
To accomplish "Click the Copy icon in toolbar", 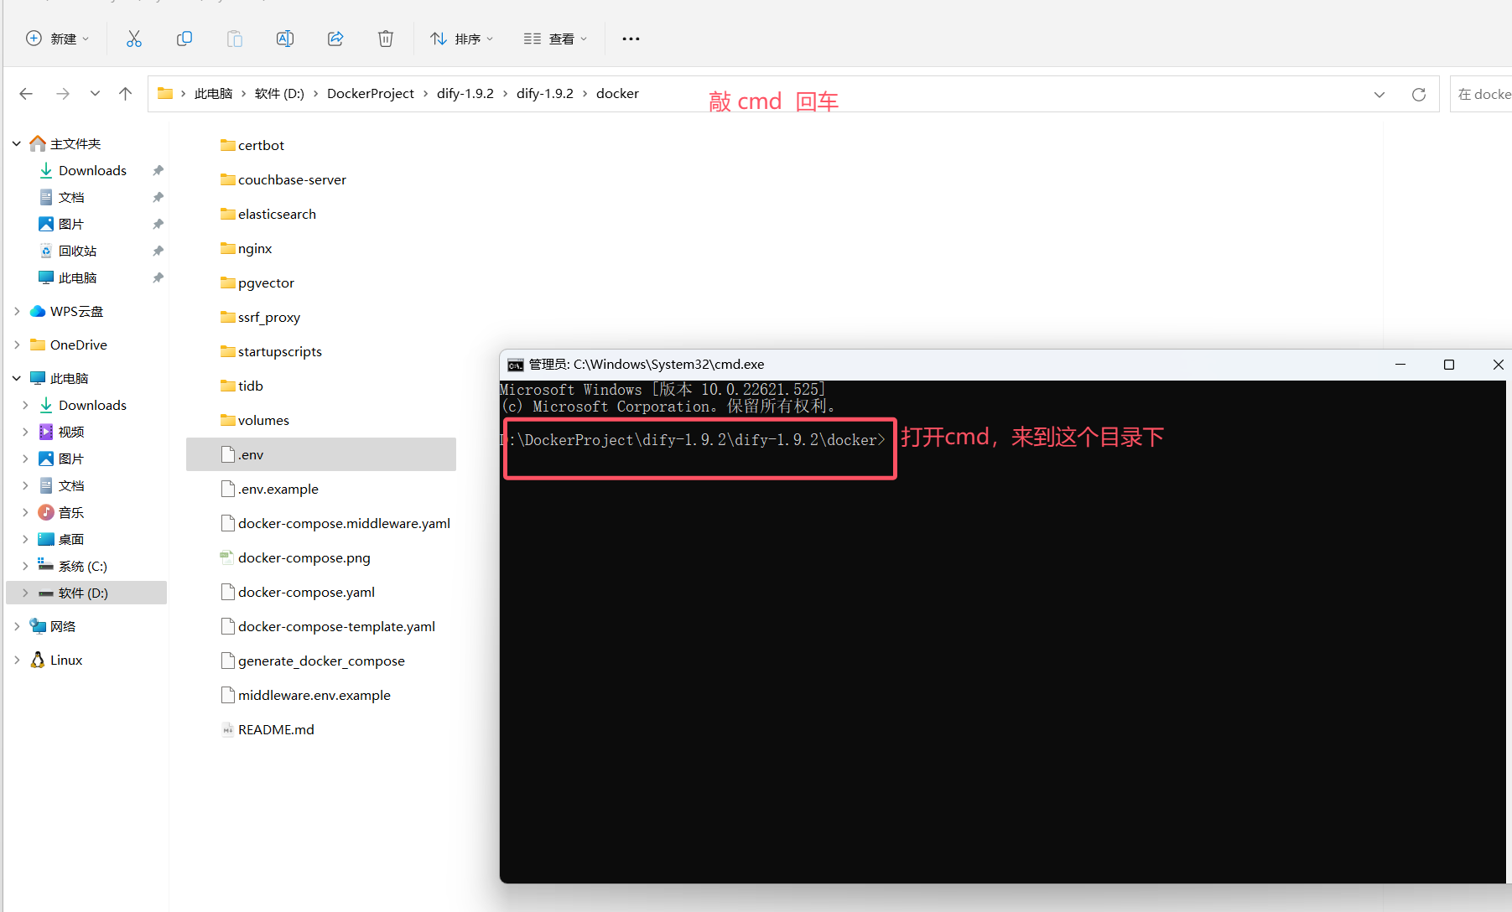I will pyautogui.click(x=184, y=39).
